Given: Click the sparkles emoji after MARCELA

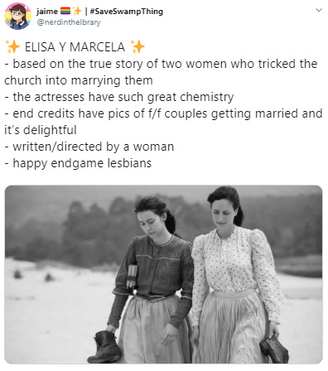Looking at the screenshot, I should point(137,46).
